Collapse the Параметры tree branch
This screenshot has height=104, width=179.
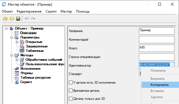[11, 37]
